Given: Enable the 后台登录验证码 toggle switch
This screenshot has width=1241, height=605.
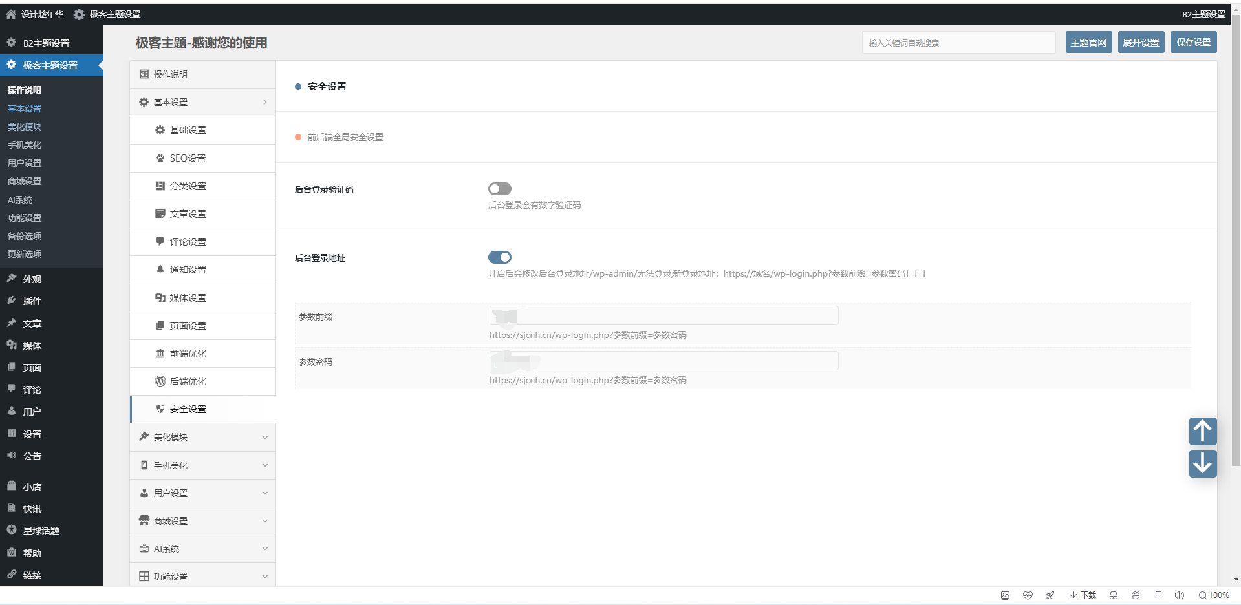Looking at the screenshot, I should tap(499, 189).
